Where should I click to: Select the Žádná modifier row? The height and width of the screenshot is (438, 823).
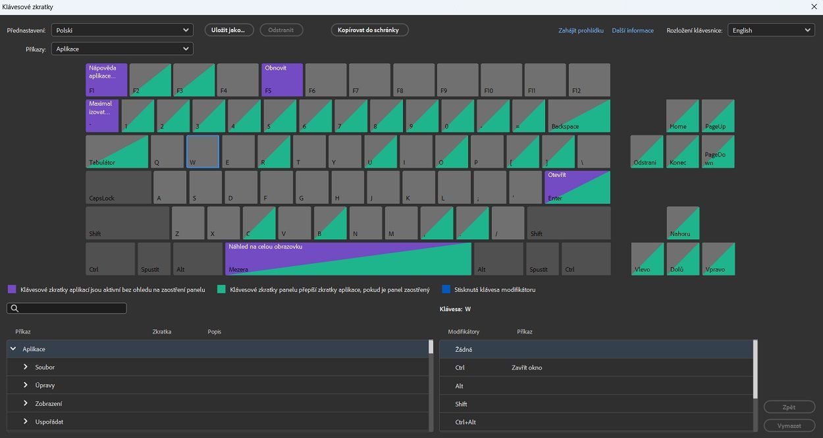[x=597, y=349]
